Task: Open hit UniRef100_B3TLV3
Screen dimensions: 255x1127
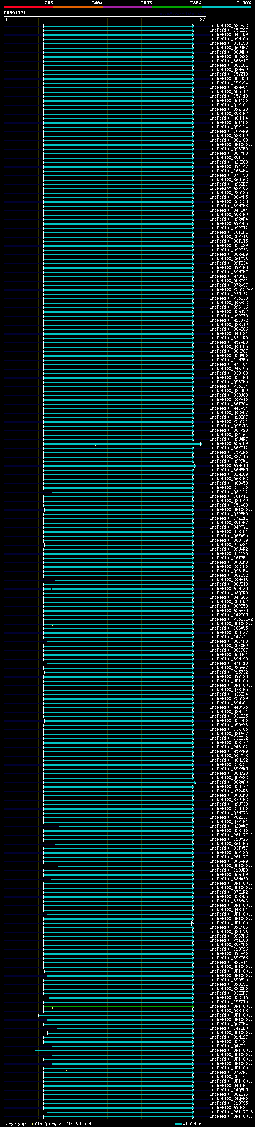Action: click(229, 43)
